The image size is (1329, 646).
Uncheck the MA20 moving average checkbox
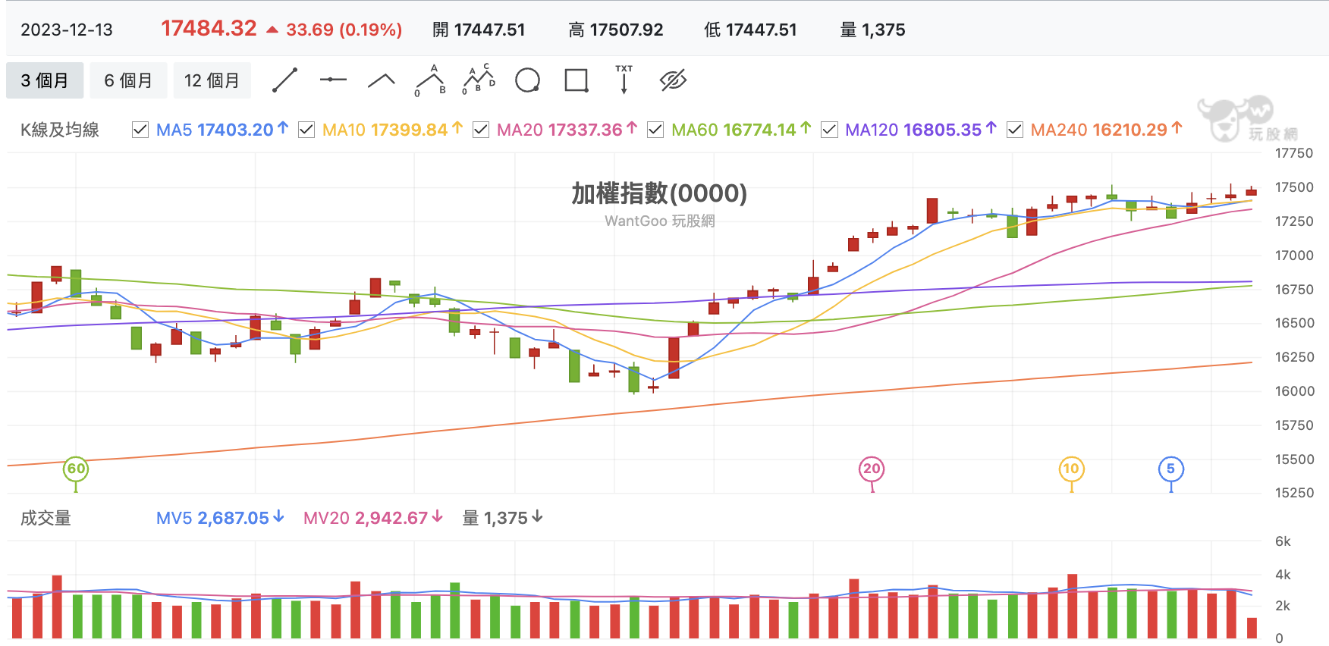481,130
